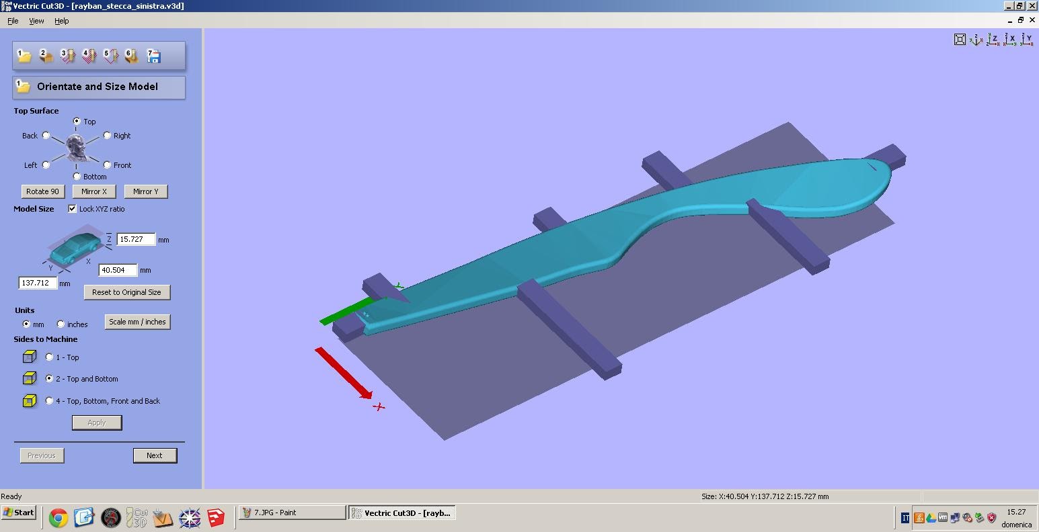The height and width of the screenshot is (532, 1039).
Task: Click the Previous button
Action: 42,455
